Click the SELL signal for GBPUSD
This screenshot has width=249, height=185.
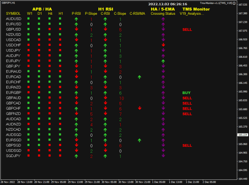pyautogui.click(x=187, y=30)
